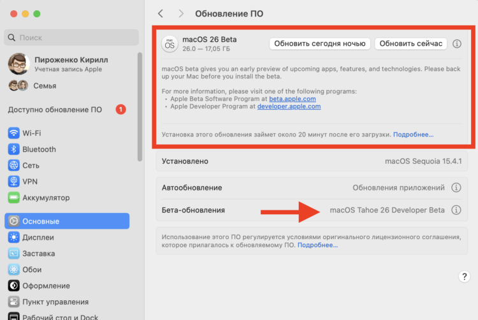This screenshot has width=478, height=320.
Task: Select Bluetooth label in sidebar
Action: pos(39,149)
